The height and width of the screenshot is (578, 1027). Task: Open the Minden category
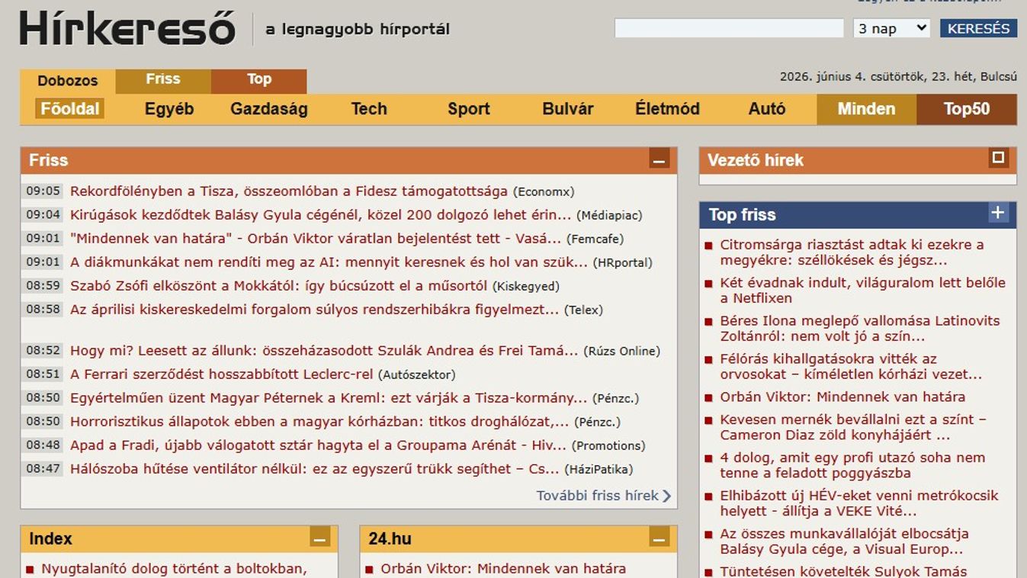click(866, 109)
